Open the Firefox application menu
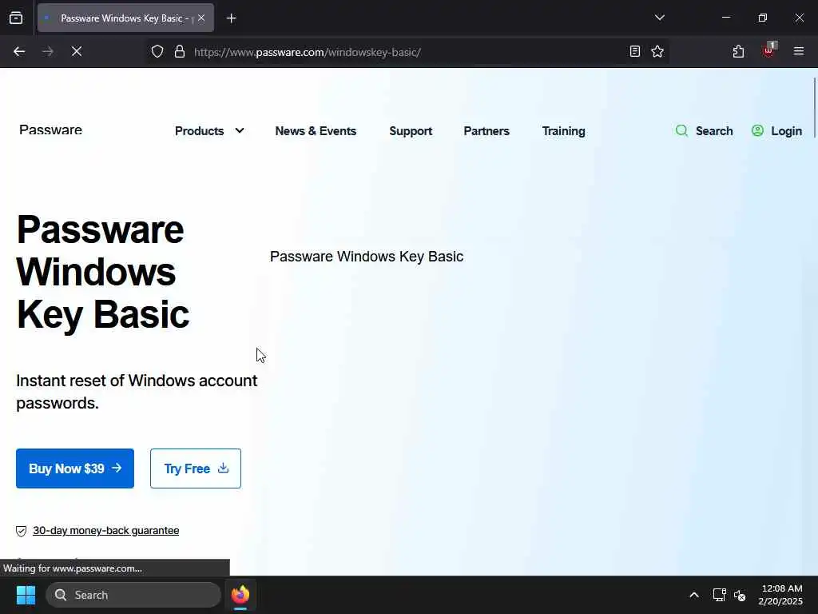 pos(799,51)
